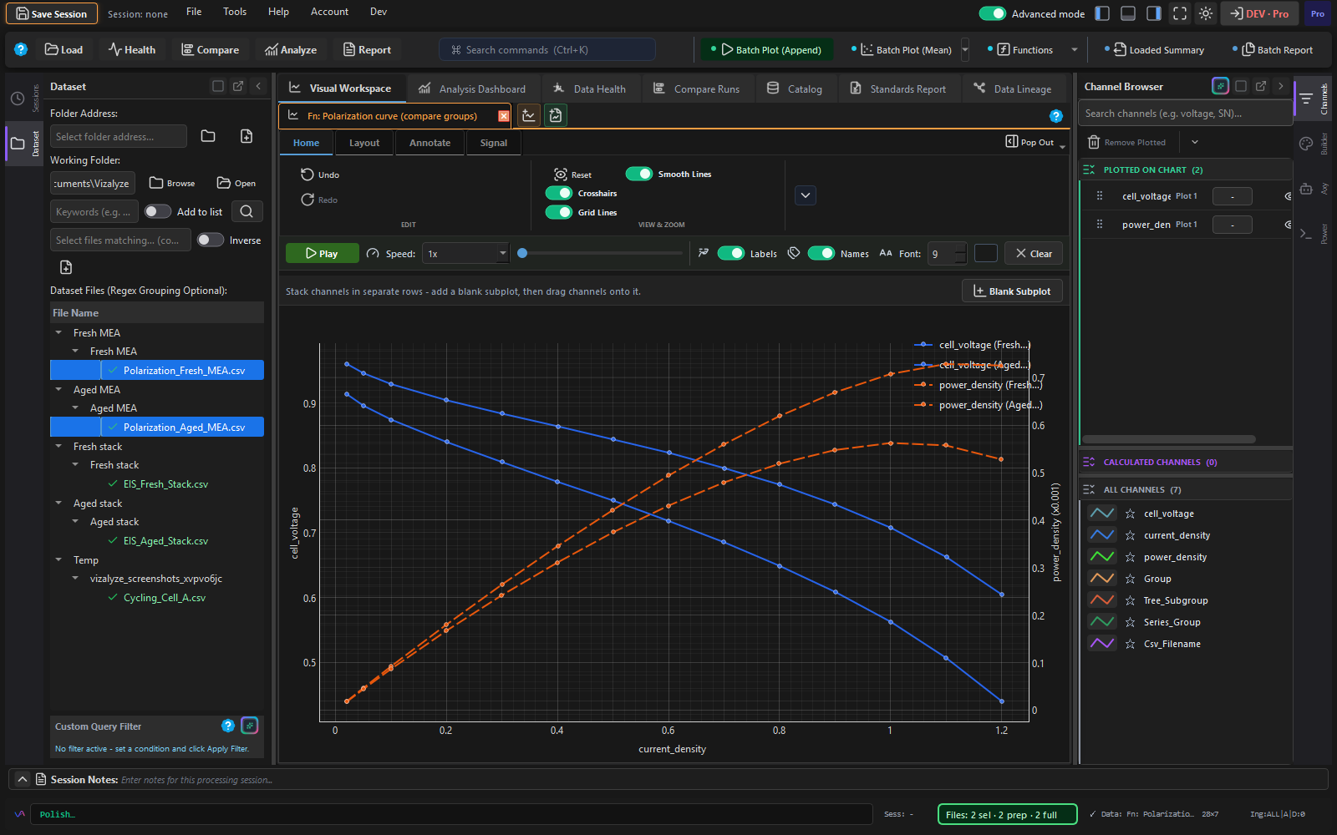Click the Remove Plotted trash icon
The height and width of the screenshot is (835, 1337).
(x=1093, y=142)
